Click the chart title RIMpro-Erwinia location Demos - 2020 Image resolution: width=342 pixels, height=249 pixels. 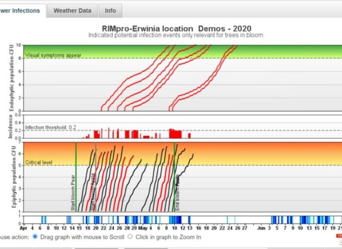point(177,29)
